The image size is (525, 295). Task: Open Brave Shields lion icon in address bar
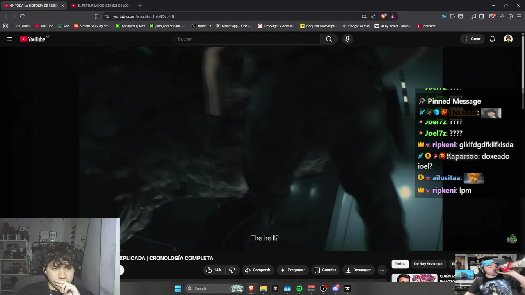pos(383,16)
